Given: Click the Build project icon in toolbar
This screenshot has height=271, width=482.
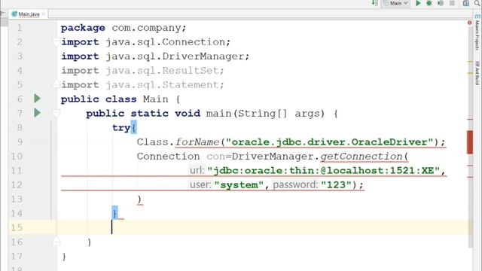Looking at the screenshot, I should coord(375,3).
